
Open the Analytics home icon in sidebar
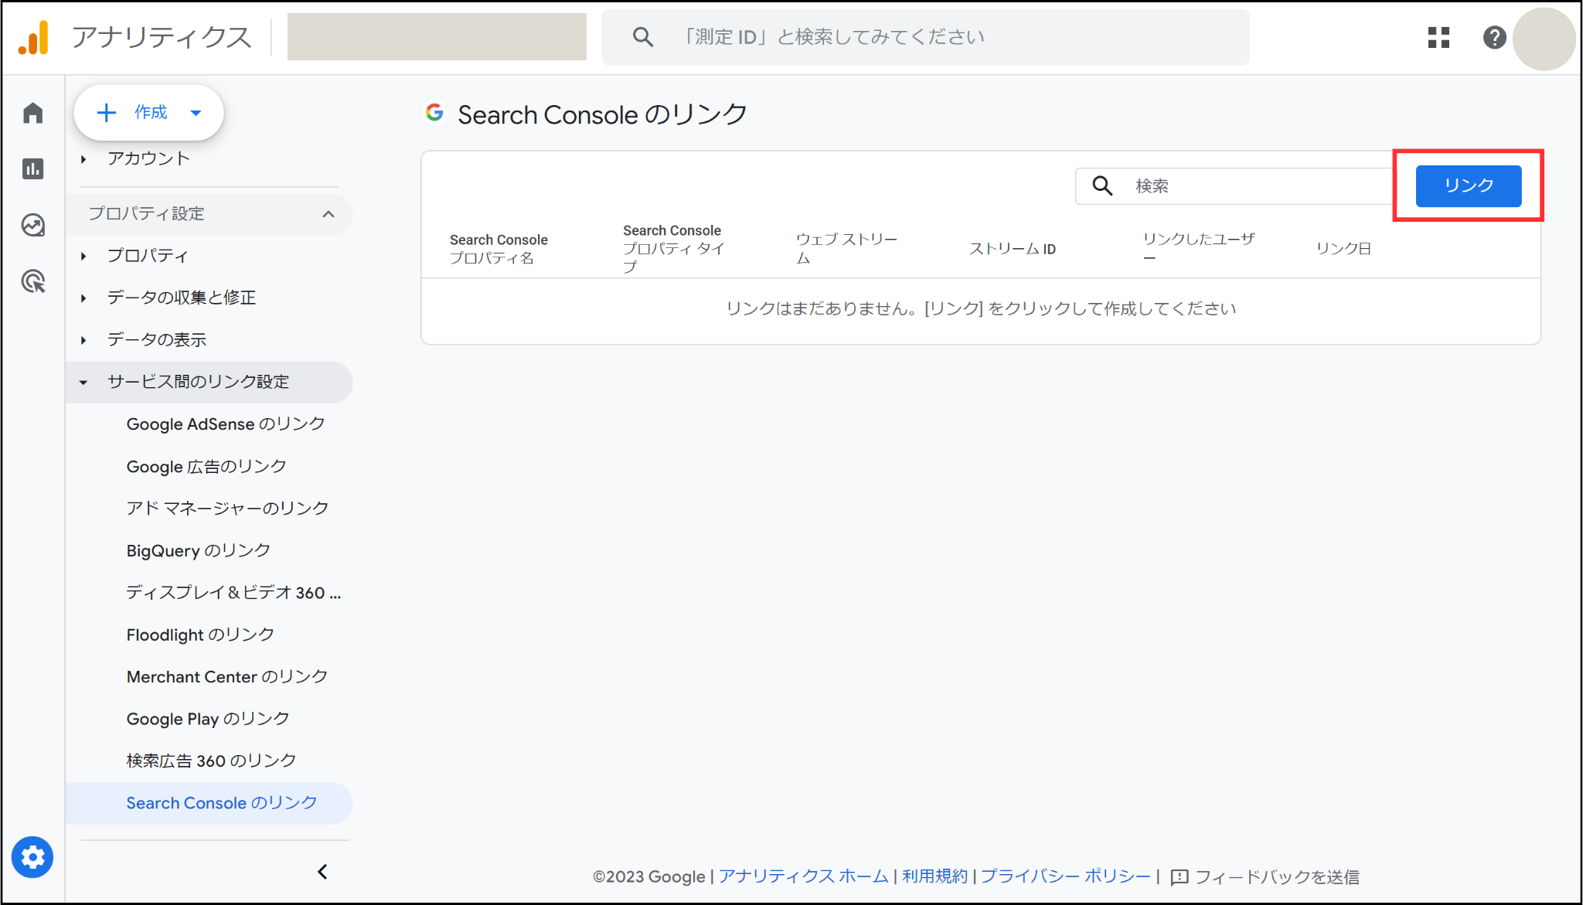tap(33, 113)
